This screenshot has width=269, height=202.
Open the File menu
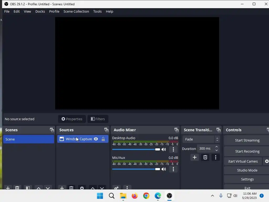[x=7, y=11]
